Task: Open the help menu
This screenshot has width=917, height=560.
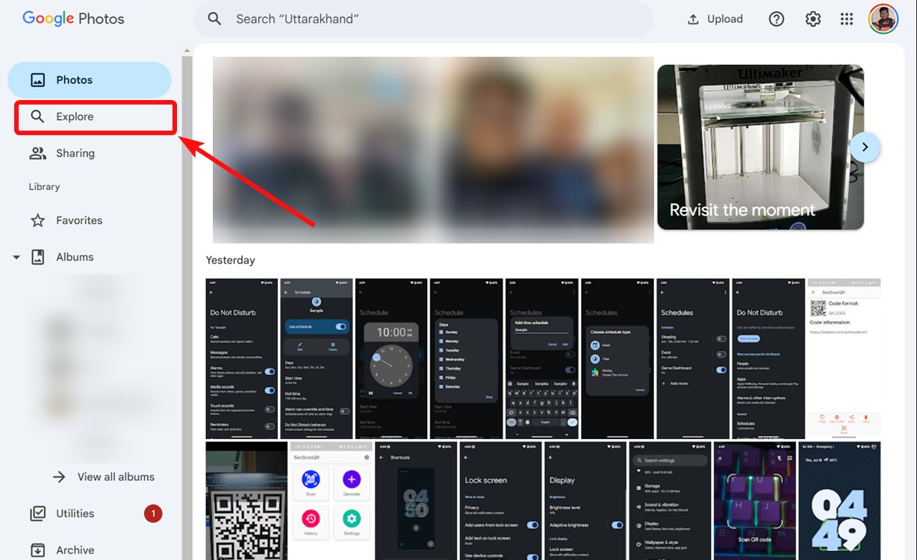Action: (776, 18)
